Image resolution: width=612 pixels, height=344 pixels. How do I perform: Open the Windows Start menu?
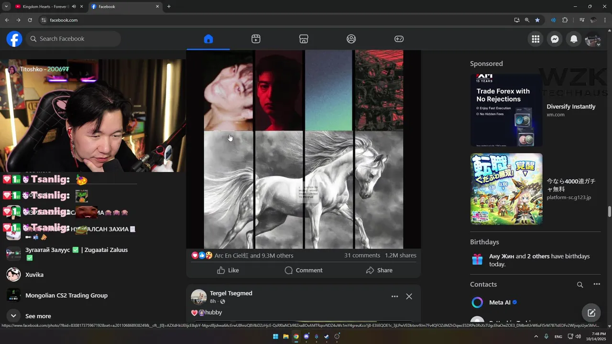275,336
